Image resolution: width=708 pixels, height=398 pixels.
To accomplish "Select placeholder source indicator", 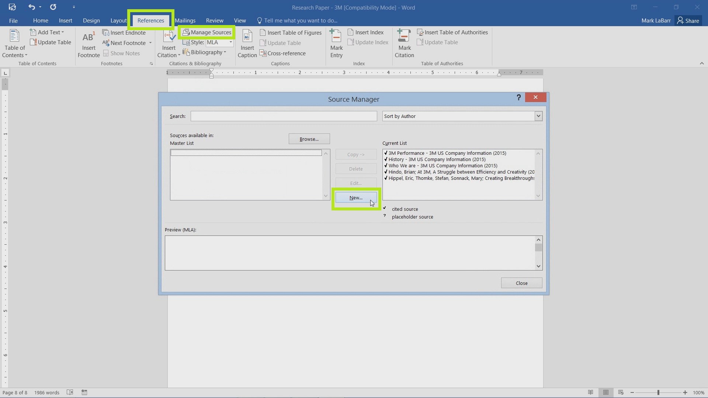I will click(x=385, y=216).
